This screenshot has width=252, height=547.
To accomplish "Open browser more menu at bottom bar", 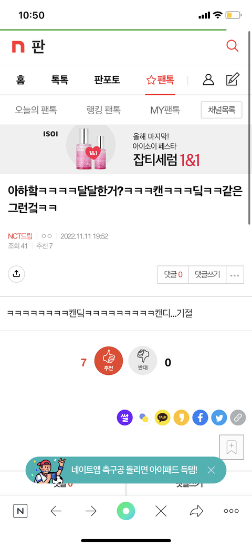I will coord(231,511).
